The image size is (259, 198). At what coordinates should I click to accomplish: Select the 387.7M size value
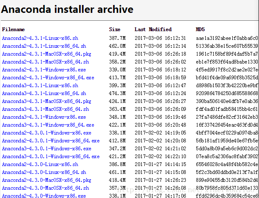click(x=117, y=38)
